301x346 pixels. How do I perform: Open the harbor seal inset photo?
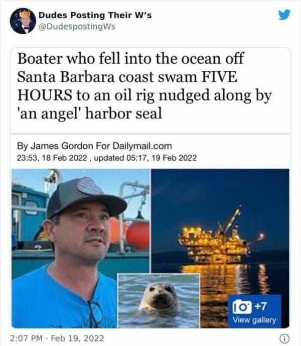(x=159, y=300)
